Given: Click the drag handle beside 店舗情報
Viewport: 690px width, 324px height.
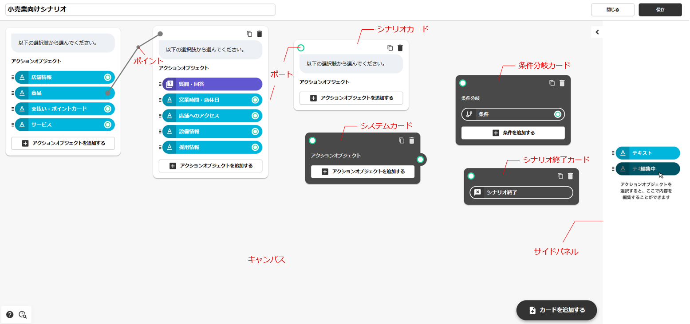Looking at the screenshot, I should [12, 77].
